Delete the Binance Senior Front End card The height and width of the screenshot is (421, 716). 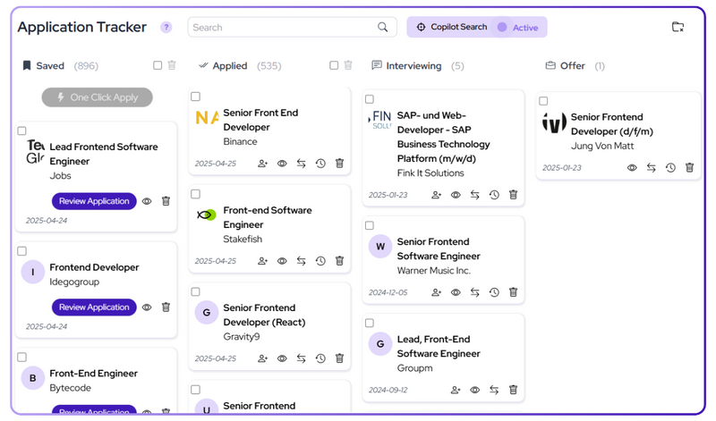coord(340,164)
